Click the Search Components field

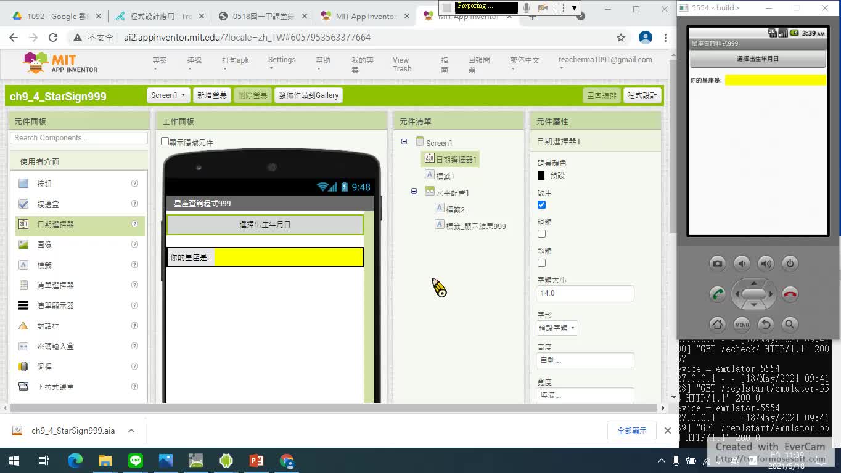pos(79,138)
